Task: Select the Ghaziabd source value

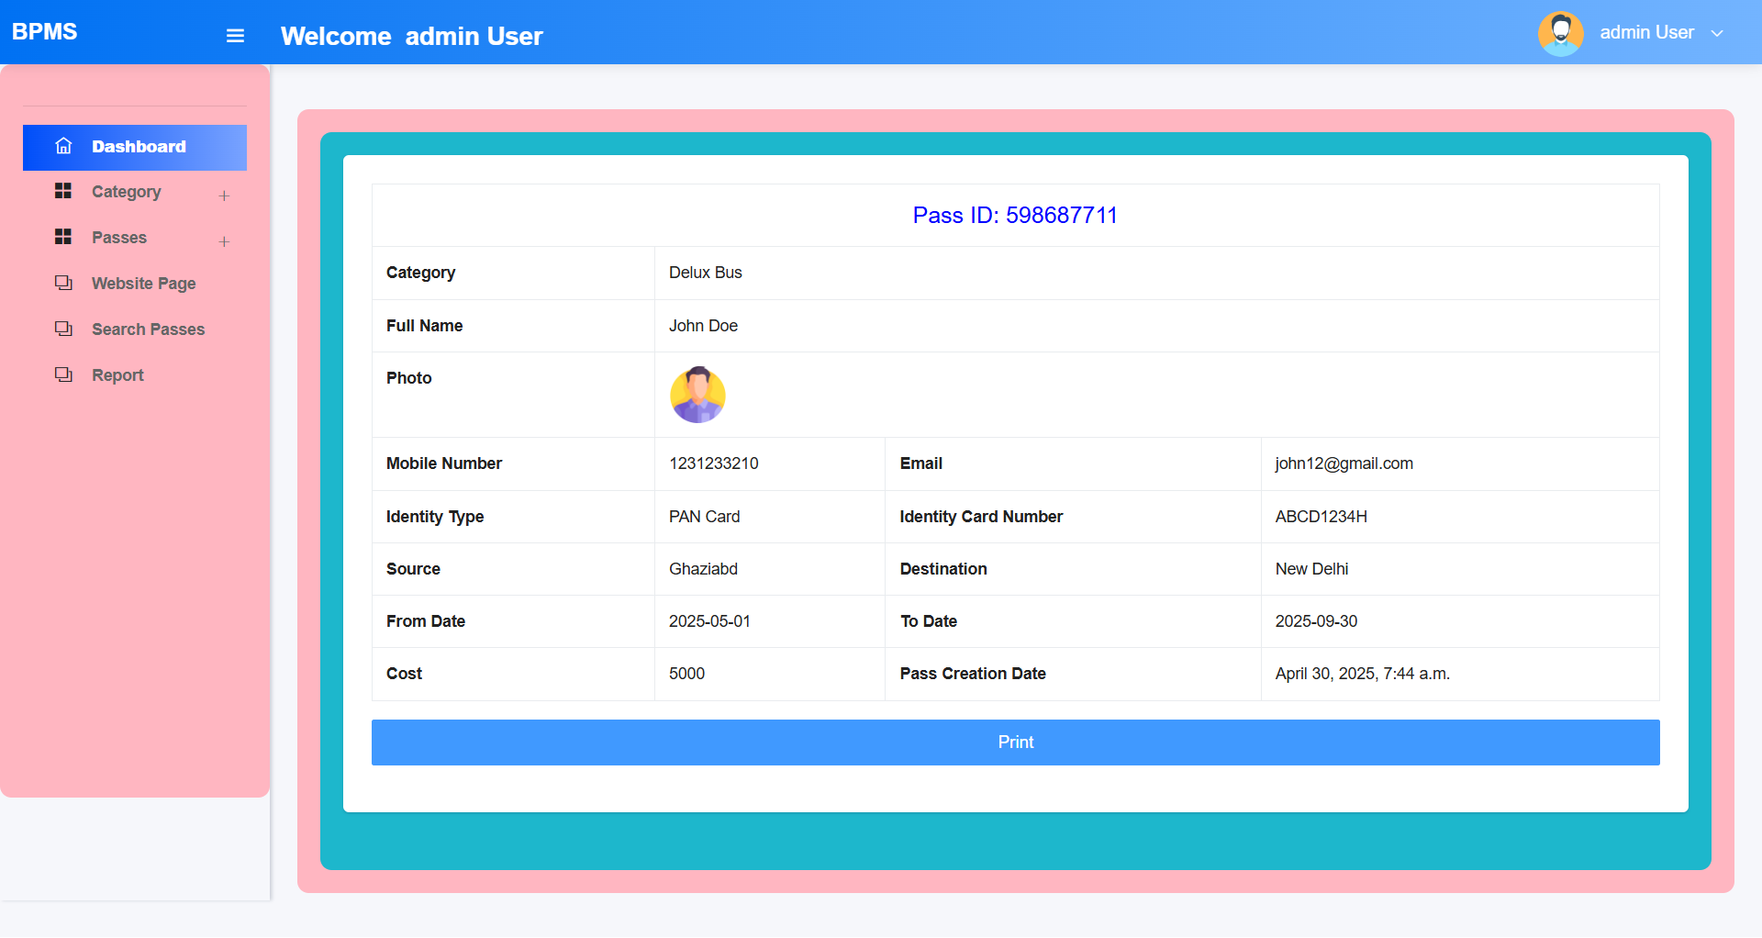Action: pyautogui.click(x=703, y=569)
